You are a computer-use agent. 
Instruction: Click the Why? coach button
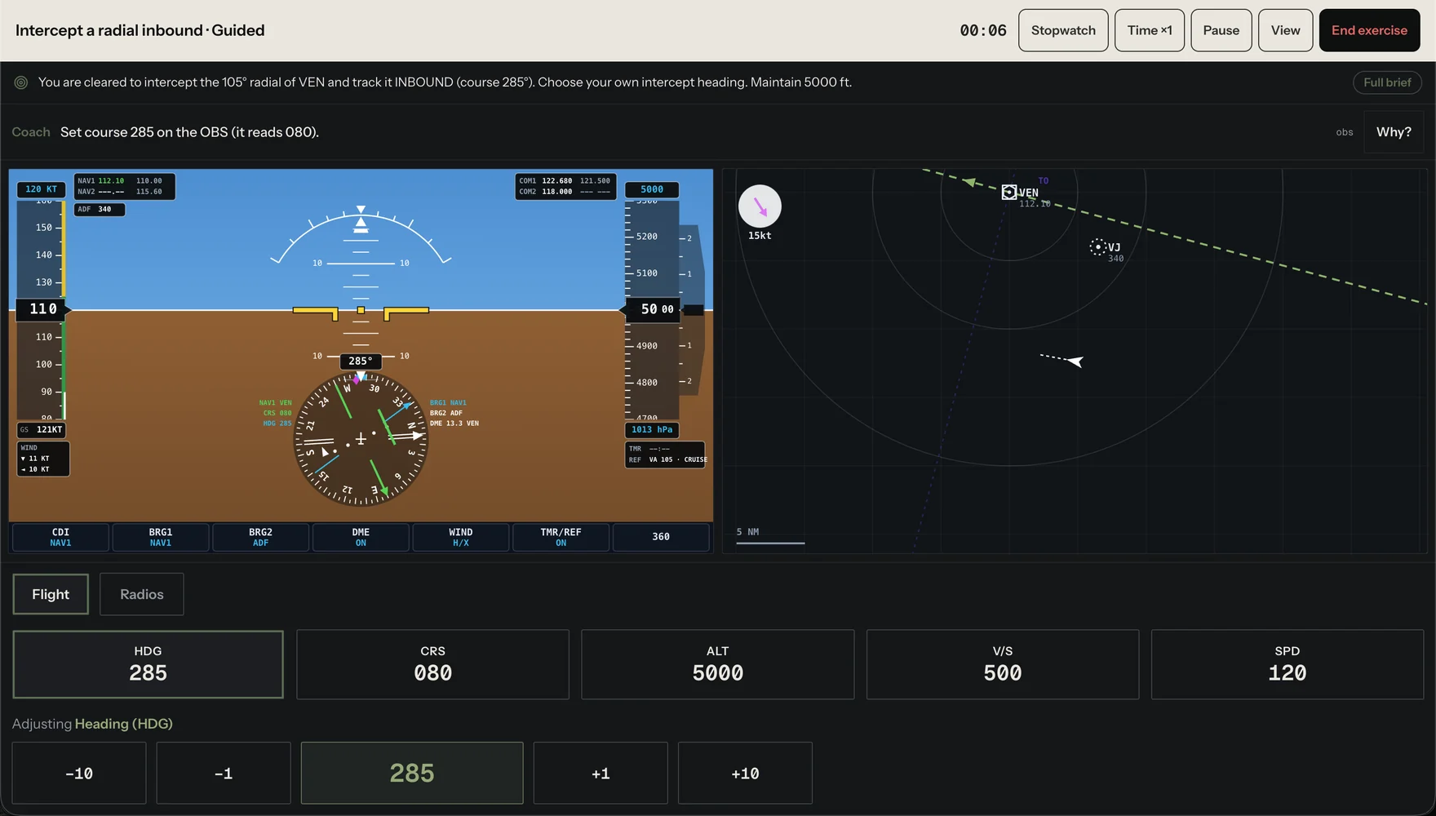[1394, 132]
